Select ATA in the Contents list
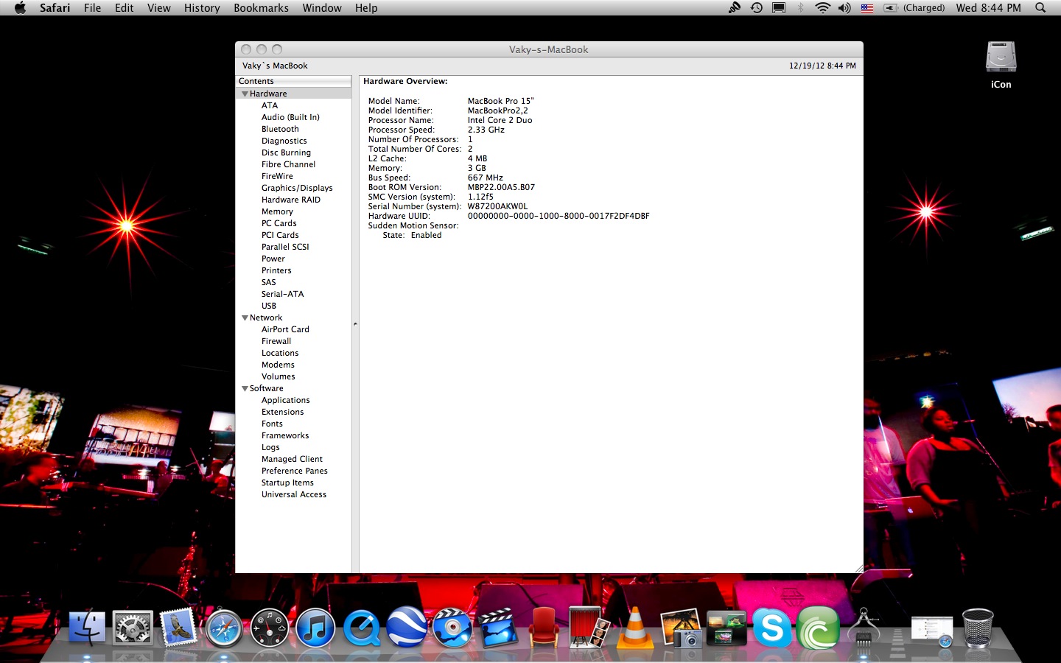Viewport: 1061px width, 663px height. click(x=270, y=105)
